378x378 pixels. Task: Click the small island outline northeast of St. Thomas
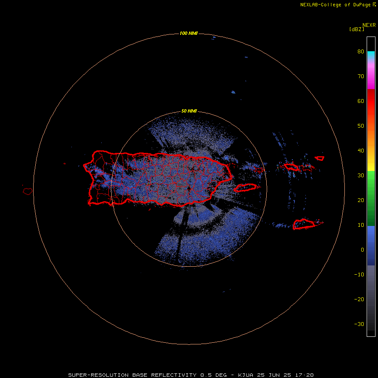tap(320, 158)
